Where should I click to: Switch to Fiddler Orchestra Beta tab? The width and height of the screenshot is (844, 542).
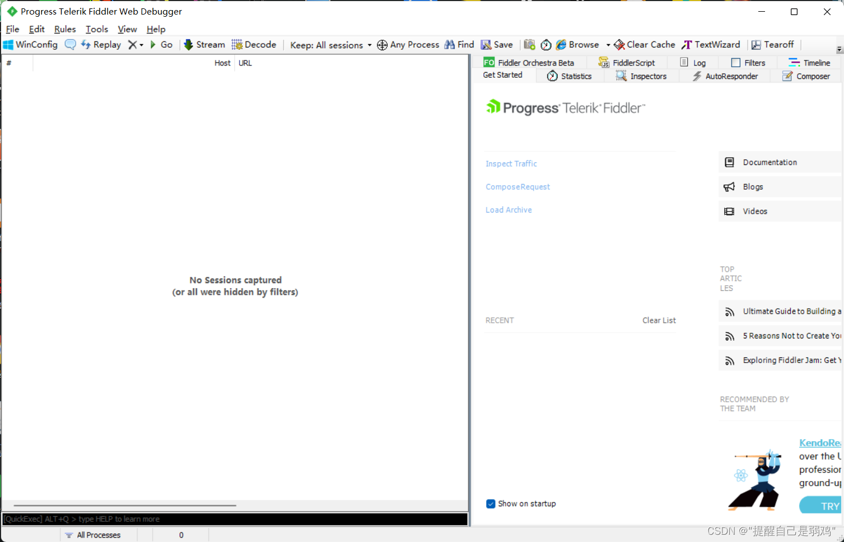tap(529, 63)
